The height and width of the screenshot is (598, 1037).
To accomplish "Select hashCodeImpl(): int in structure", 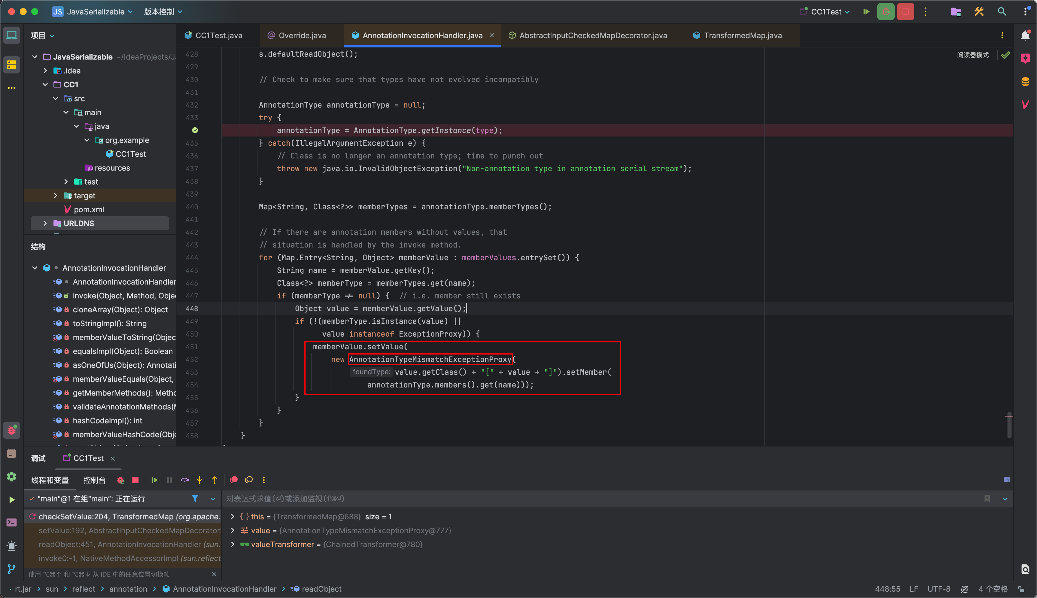I will click(x=108, y=420).
